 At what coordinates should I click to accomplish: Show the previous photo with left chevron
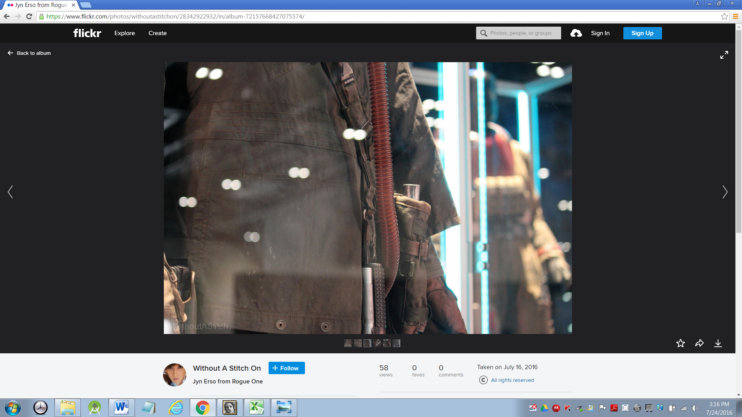(x=10, y=192)
